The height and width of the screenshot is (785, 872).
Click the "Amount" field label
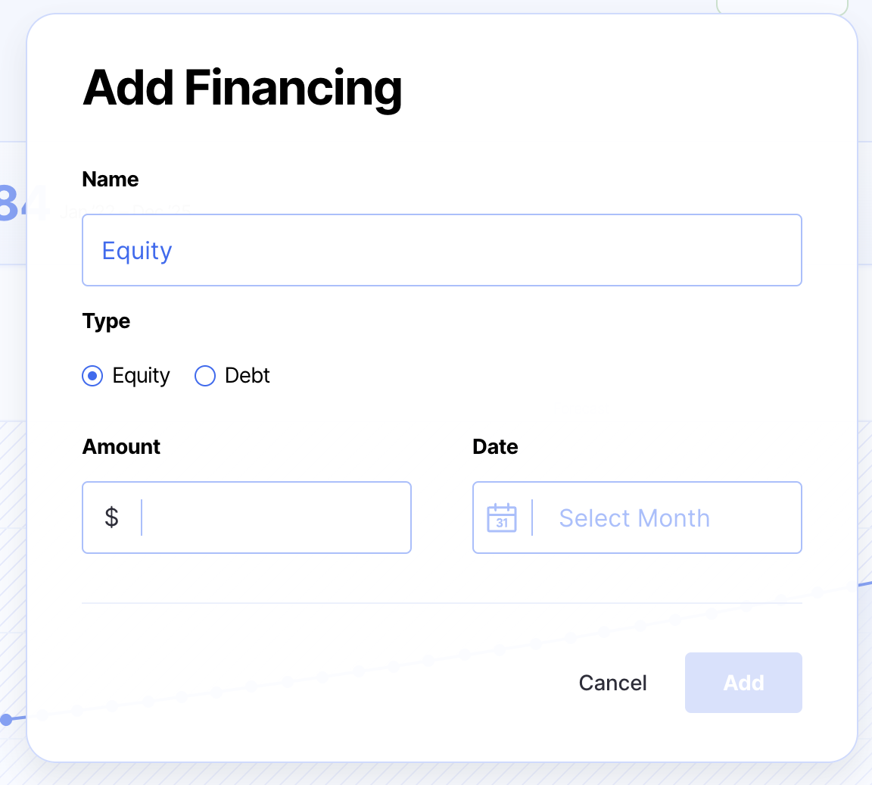121,447
